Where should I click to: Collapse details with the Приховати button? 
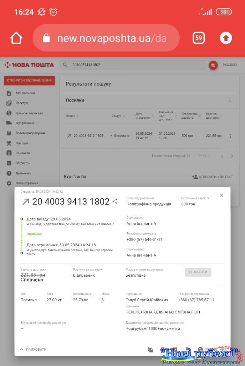(x=34, y=350)
